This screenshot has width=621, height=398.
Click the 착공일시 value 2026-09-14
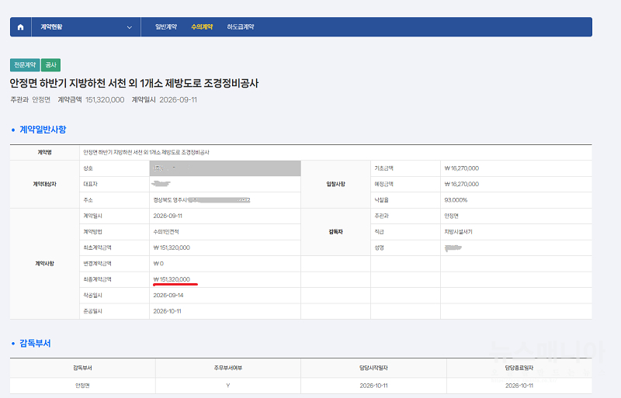point(168,295)
